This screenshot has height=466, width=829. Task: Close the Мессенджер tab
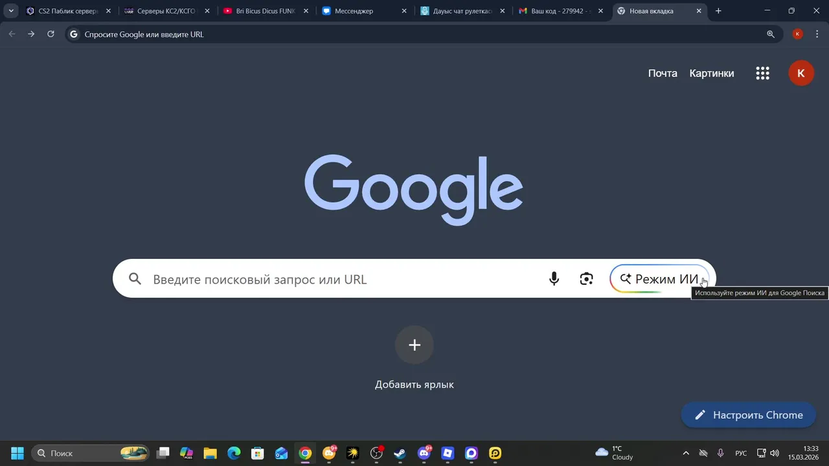tap(404, 11)
